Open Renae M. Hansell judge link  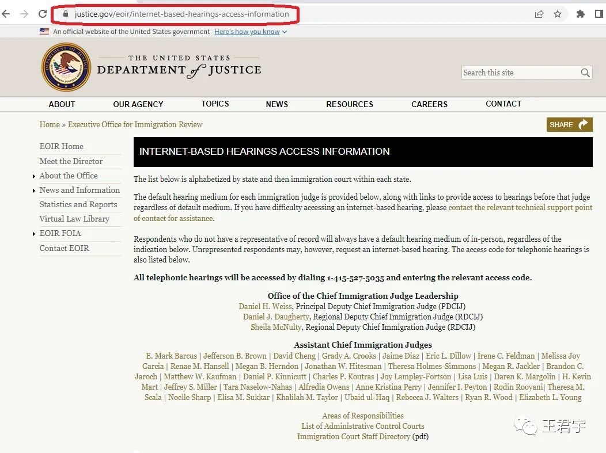tap(200, 367)
